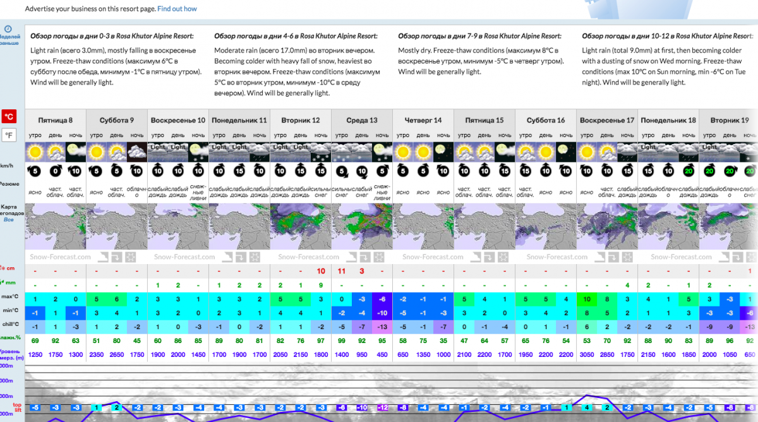Click top lift marker '4' on the chart

click(586, 407)
